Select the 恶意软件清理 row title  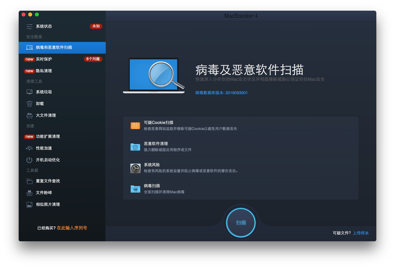(x=156, y=144)
